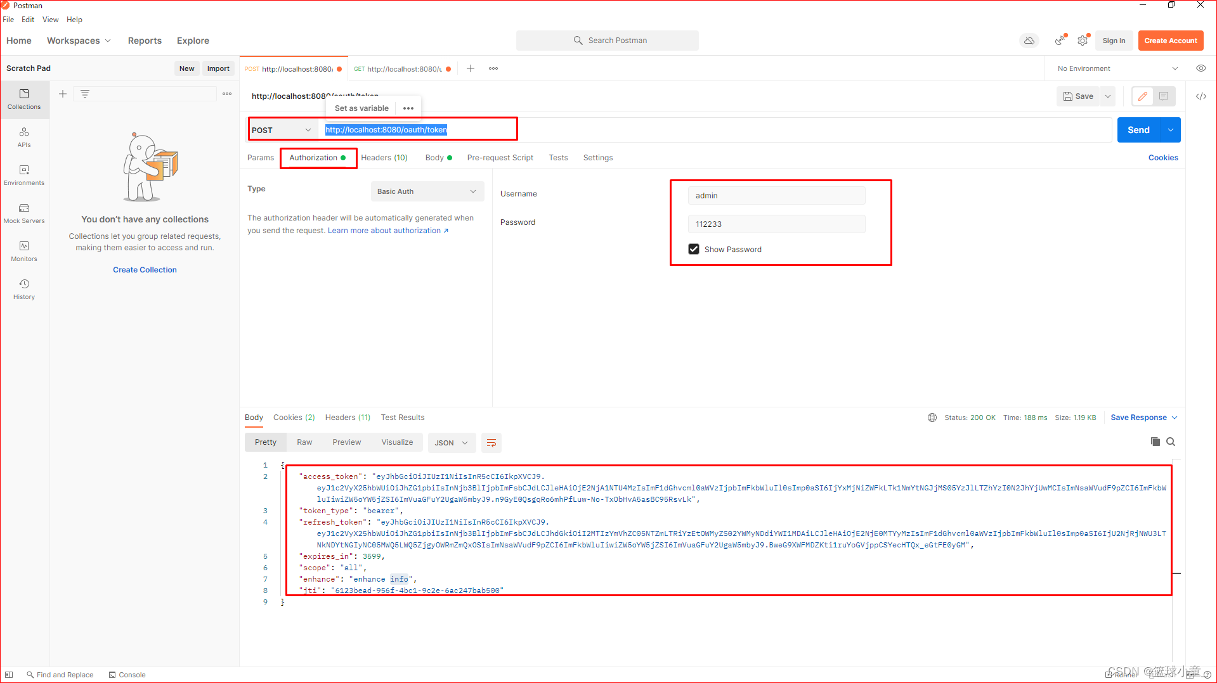1217x683 pixels.
Task: Click the Send button
Action: [x=1139, y=130]
